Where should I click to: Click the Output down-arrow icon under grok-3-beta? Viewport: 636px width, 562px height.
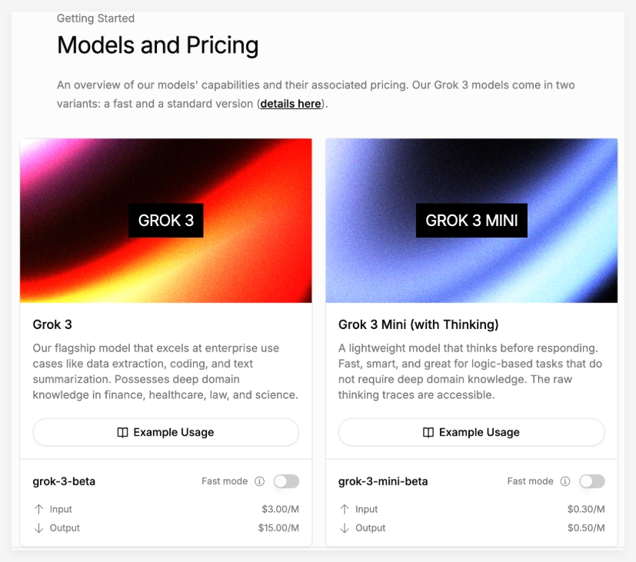[39, 528]
